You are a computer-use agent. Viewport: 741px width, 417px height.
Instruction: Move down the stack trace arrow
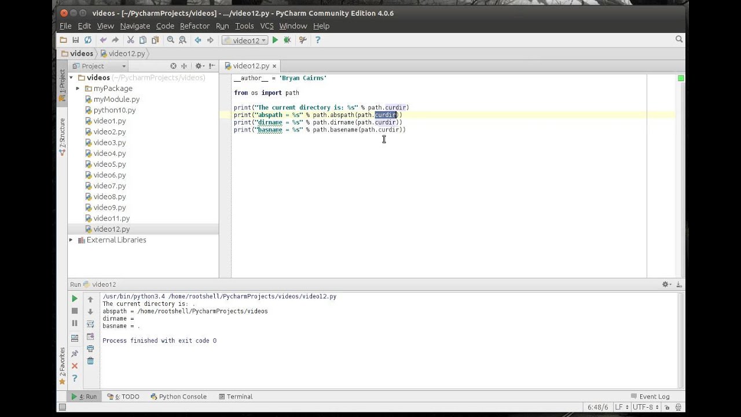click(90, 312)
